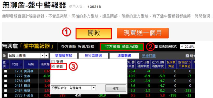This screenshot has width=213, height=98.
Task: Open the 技術面篩選 filter menu
Action: [93, 55]
